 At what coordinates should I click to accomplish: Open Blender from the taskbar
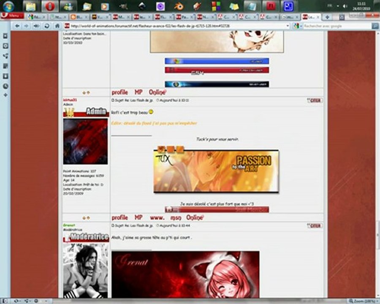click(179, 6)
